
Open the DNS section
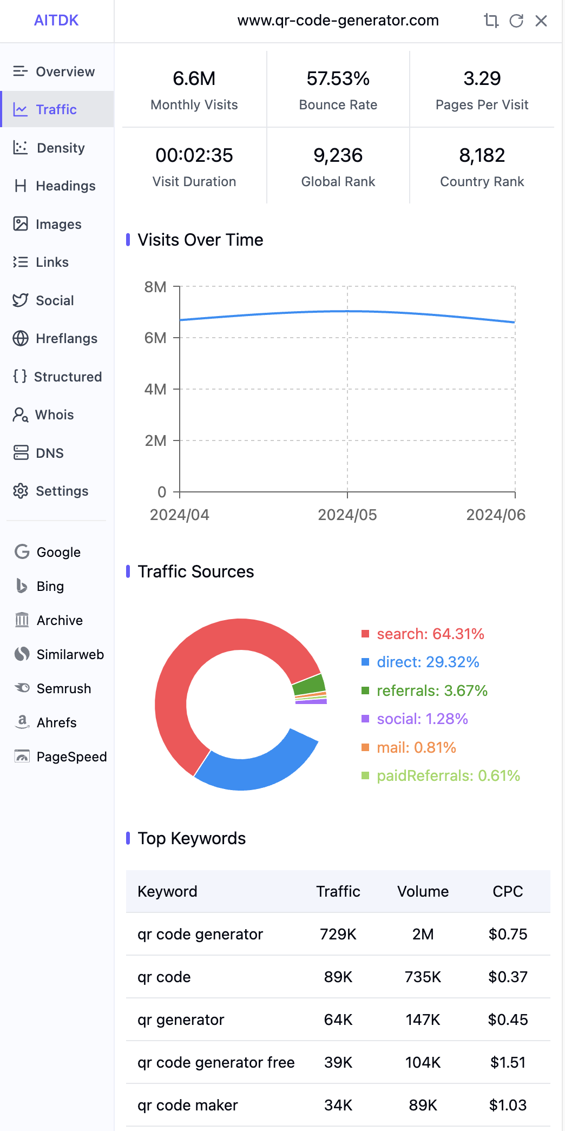[x=57, y=453]
